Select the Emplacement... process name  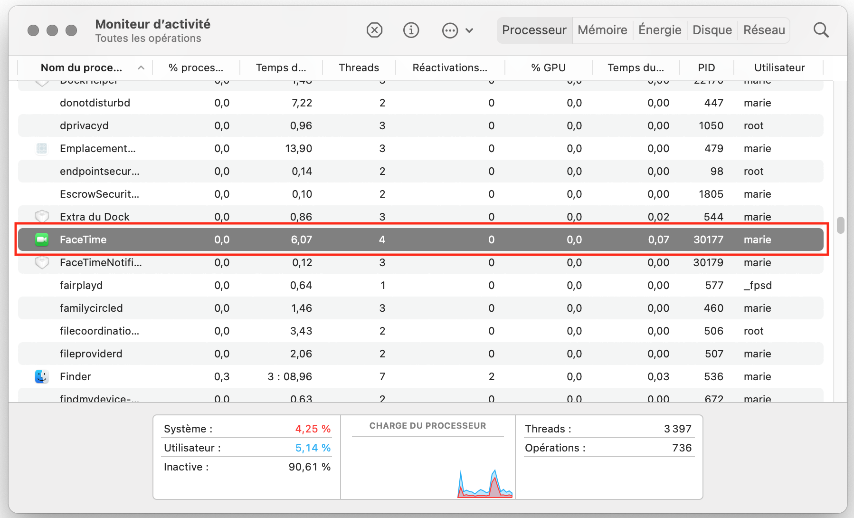click(x=98, y=148)
